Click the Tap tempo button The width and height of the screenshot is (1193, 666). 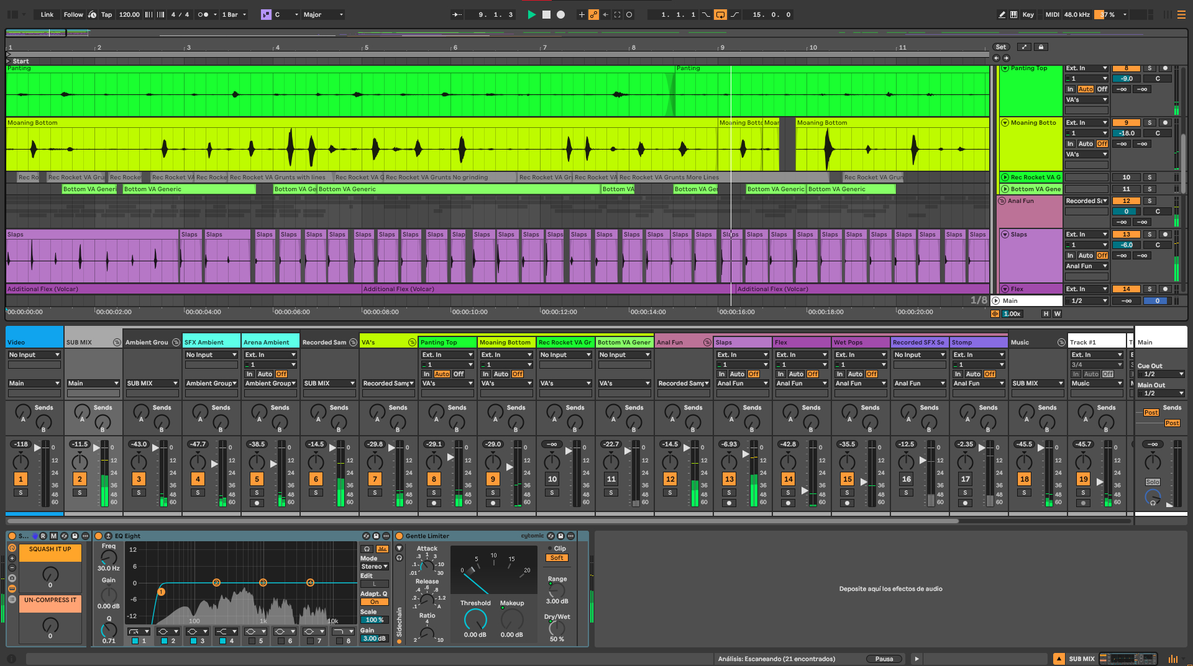(106, 14)
